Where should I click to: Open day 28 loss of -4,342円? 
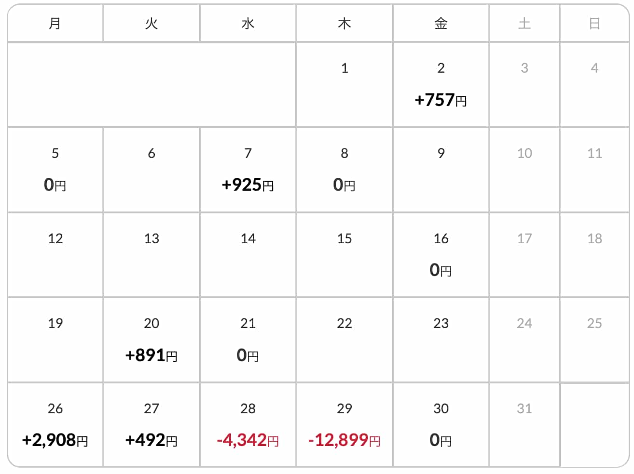[x=248, y=425]
